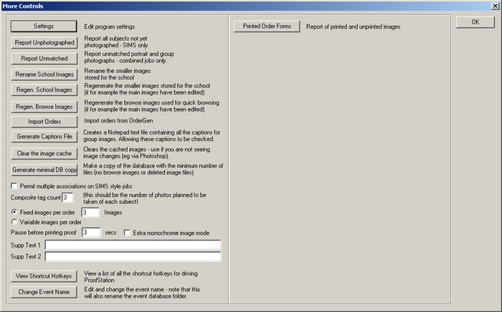
Task: Regenerate browse images via Regen. Browse Images
Action: click(x=44, y=107)
